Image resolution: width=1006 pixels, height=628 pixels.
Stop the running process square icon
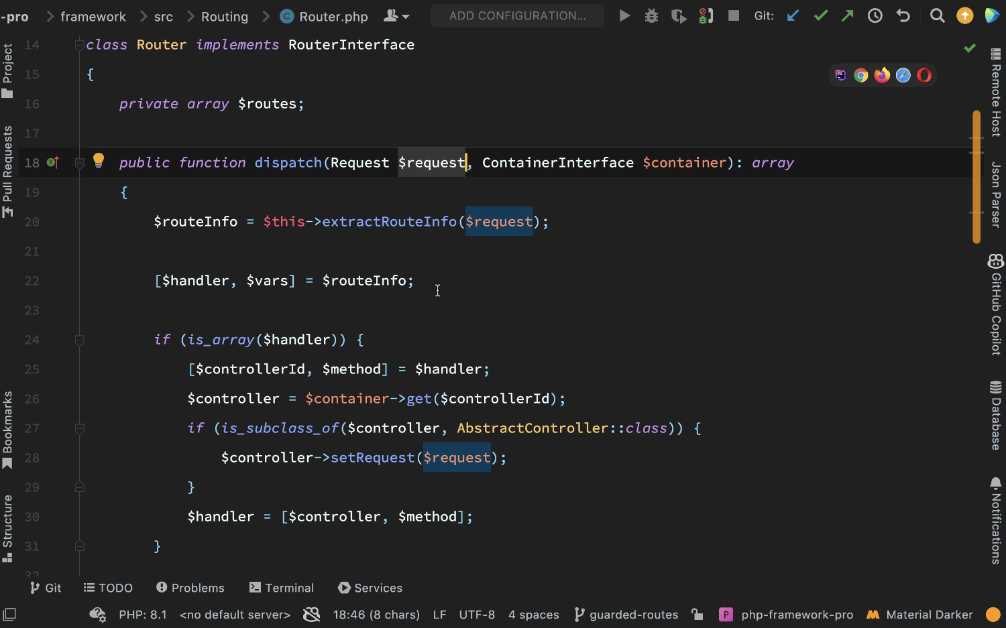(x=734, y=15)
